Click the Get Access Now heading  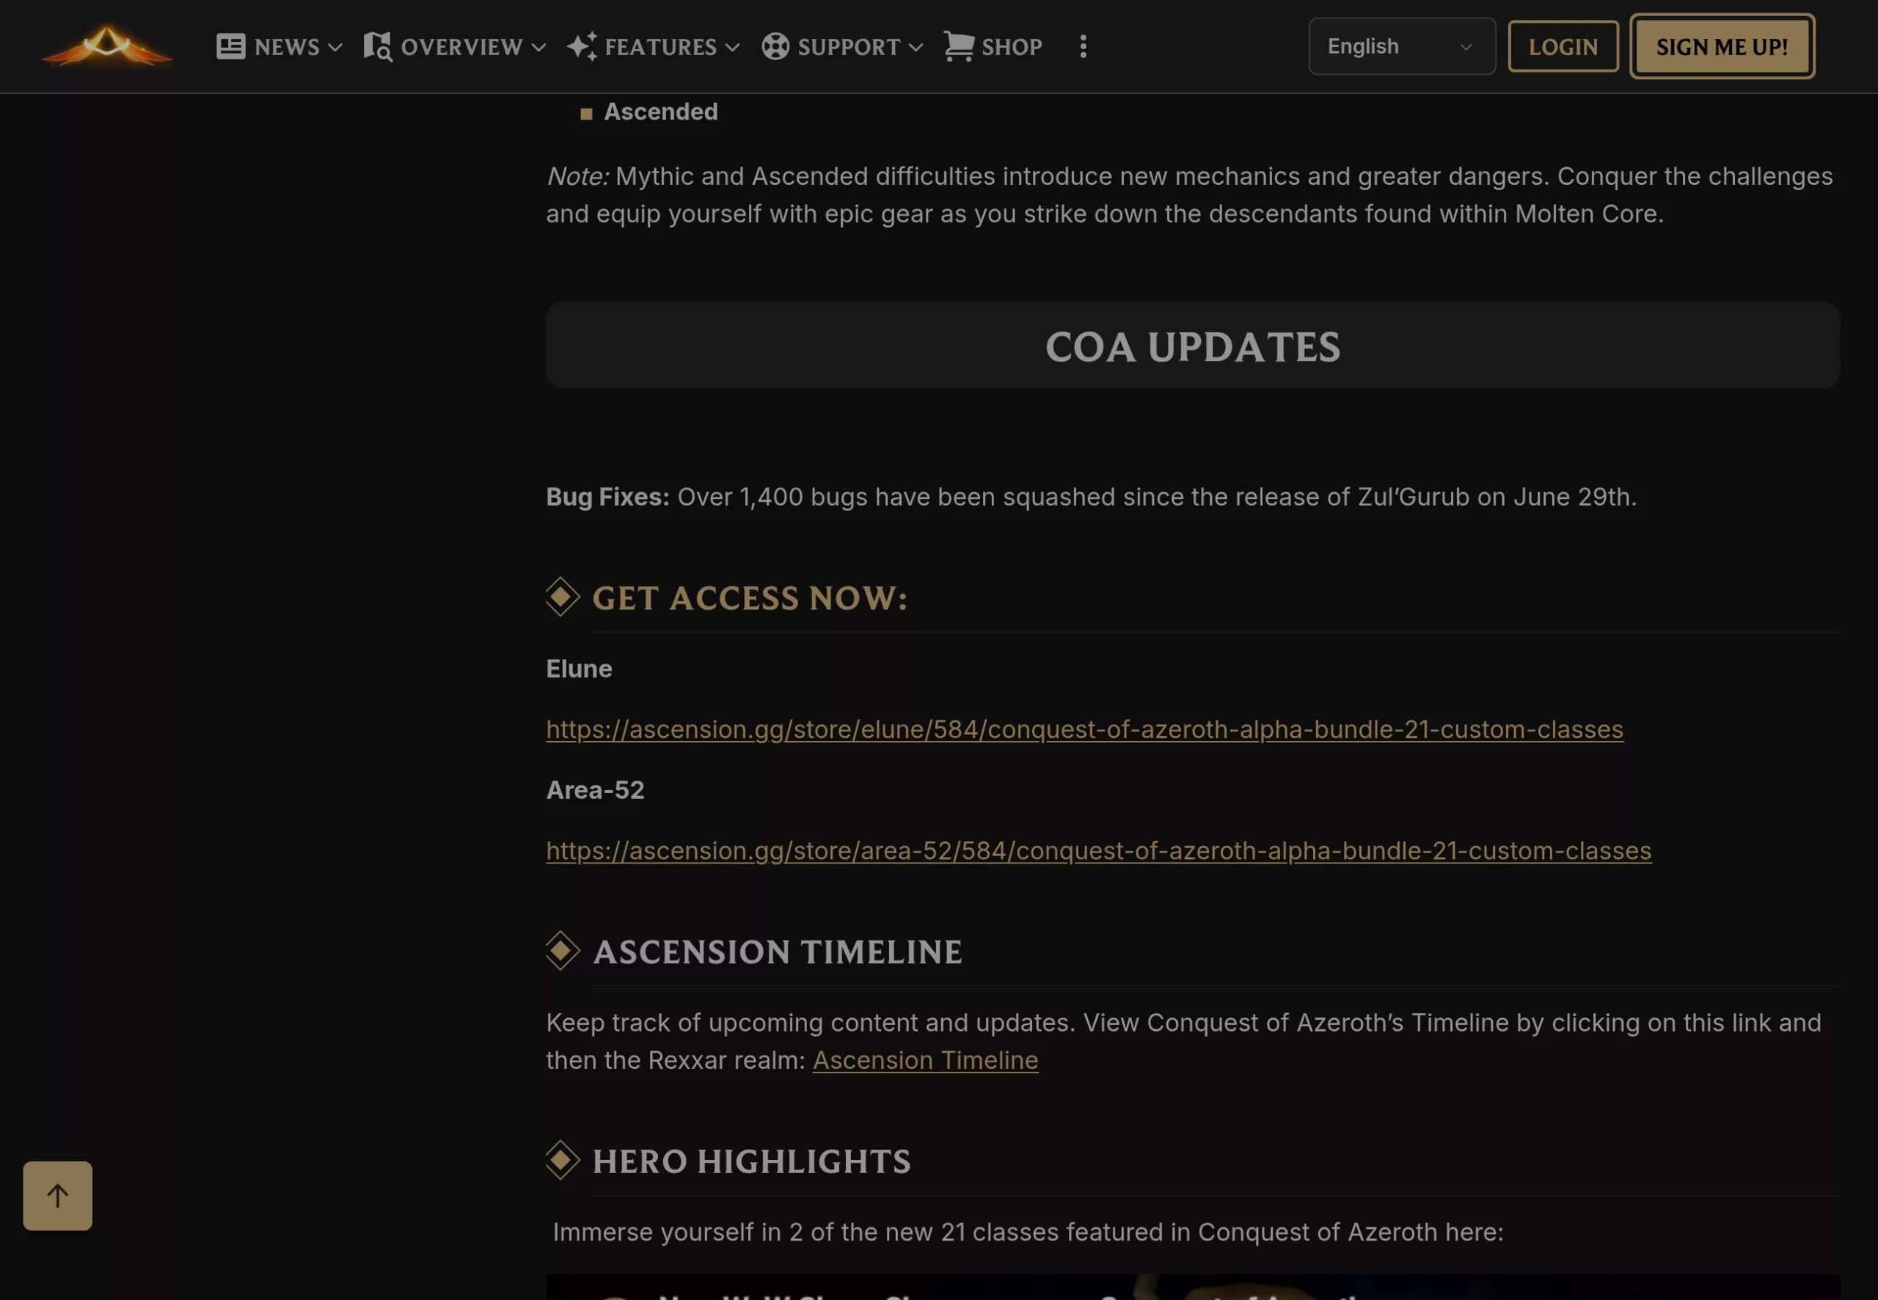click(749, 598)
